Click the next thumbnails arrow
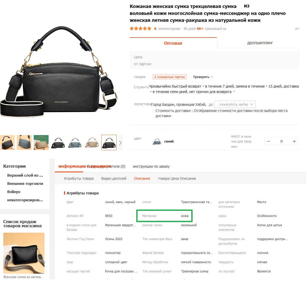Viewport: 307px width, 284px height. (120, 143)
